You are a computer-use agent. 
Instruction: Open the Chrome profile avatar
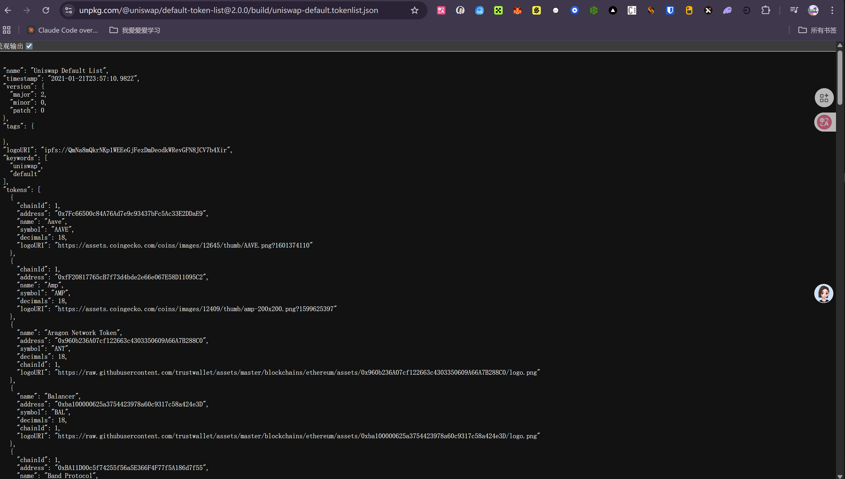click(813, 11)
